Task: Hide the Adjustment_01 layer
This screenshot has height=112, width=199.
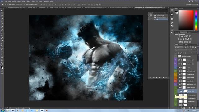Action: [175, 64]
